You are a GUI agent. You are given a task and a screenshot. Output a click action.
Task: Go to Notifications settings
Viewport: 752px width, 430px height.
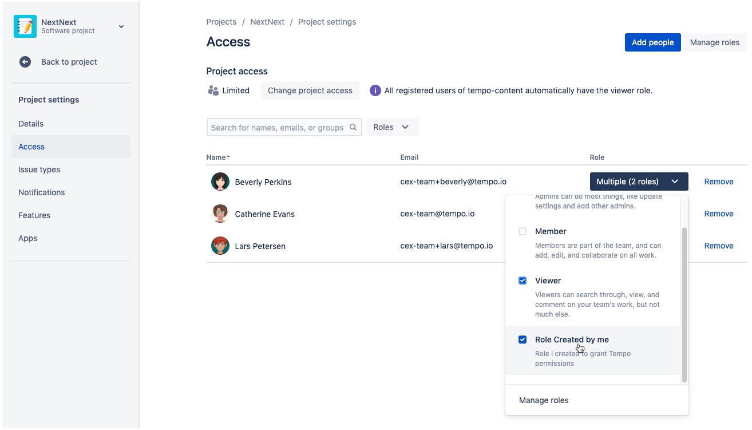[41, 192]
